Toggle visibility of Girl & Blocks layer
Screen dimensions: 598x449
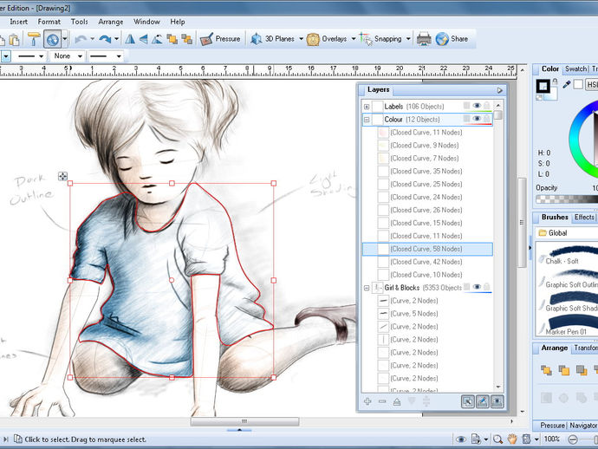click(x=477, y=287)
